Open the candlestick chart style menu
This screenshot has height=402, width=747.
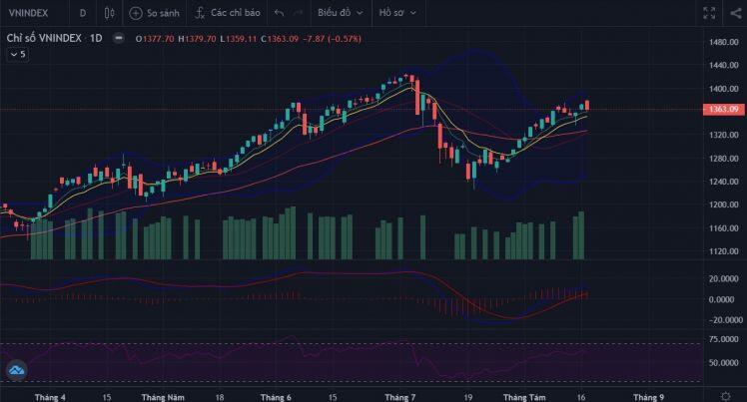click(109, 13)
